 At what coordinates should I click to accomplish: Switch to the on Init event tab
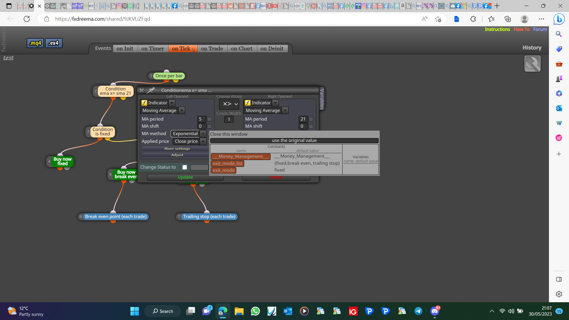[x=125, y=49]
